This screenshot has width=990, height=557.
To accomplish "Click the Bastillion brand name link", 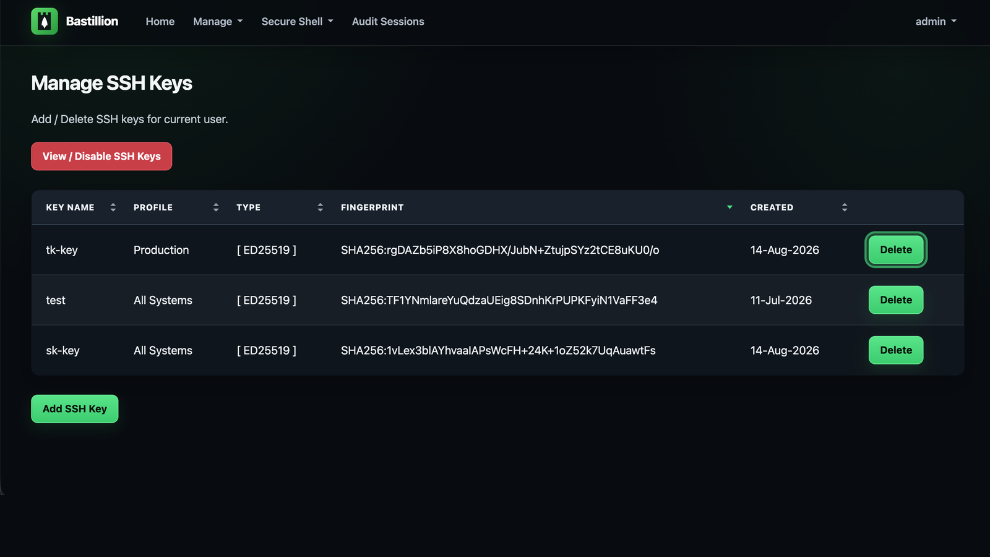I will coord(92,21).
